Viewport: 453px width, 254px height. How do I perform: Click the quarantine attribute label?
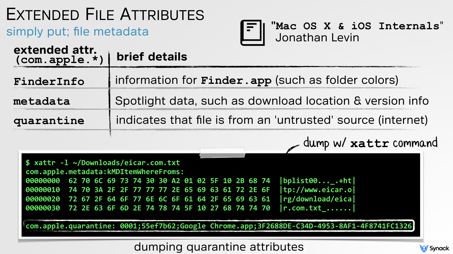[48, 120]
